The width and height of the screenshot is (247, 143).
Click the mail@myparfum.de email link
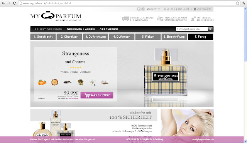pyautogui.click(x=203, y=140)
